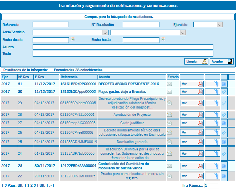Click the person icon button for resolution 22
The height and width of the screenshot is (190, 238).
(x=212, y=176)
